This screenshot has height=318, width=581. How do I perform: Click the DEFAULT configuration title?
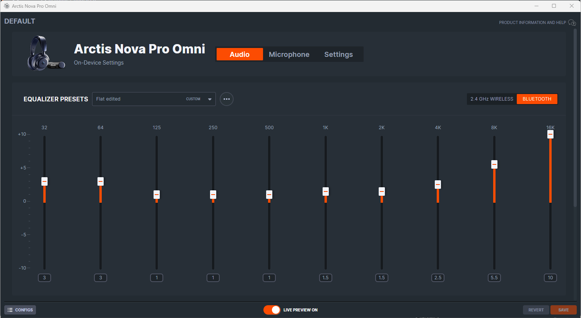pos(20,21)
